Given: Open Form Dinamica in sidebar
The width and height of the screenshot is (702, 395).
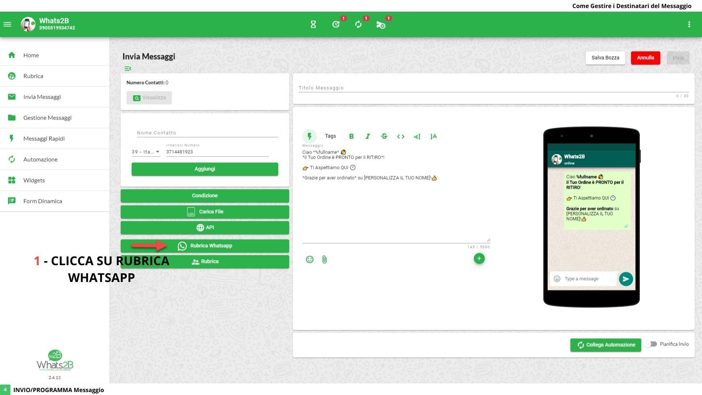Looking at the screenshot, I should pos(55,201).
